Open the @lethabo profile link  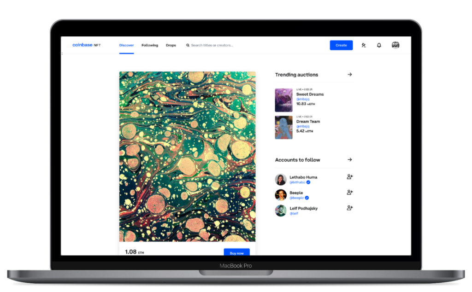click(297, 182)
